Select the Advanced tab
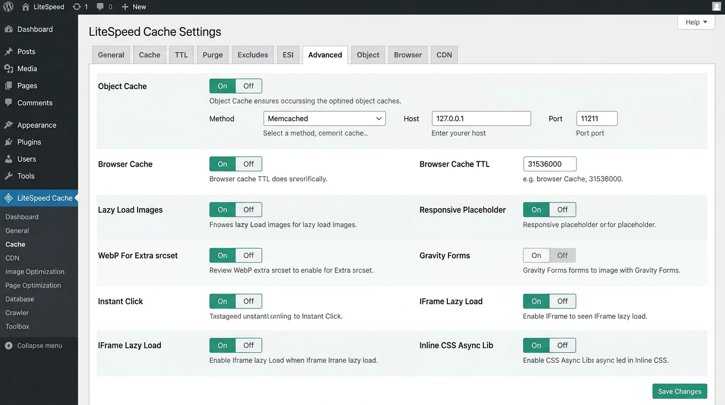 coord(325,55)
